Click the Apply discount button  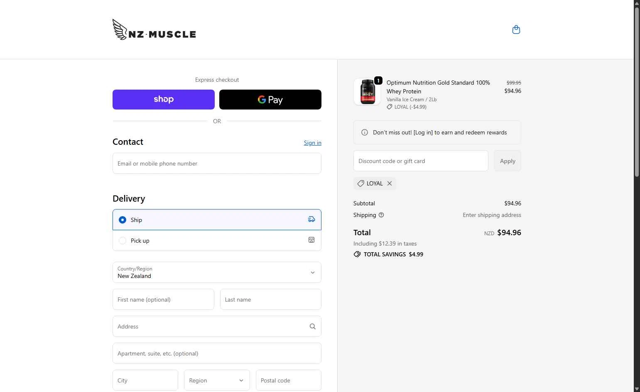coord(508,161)
